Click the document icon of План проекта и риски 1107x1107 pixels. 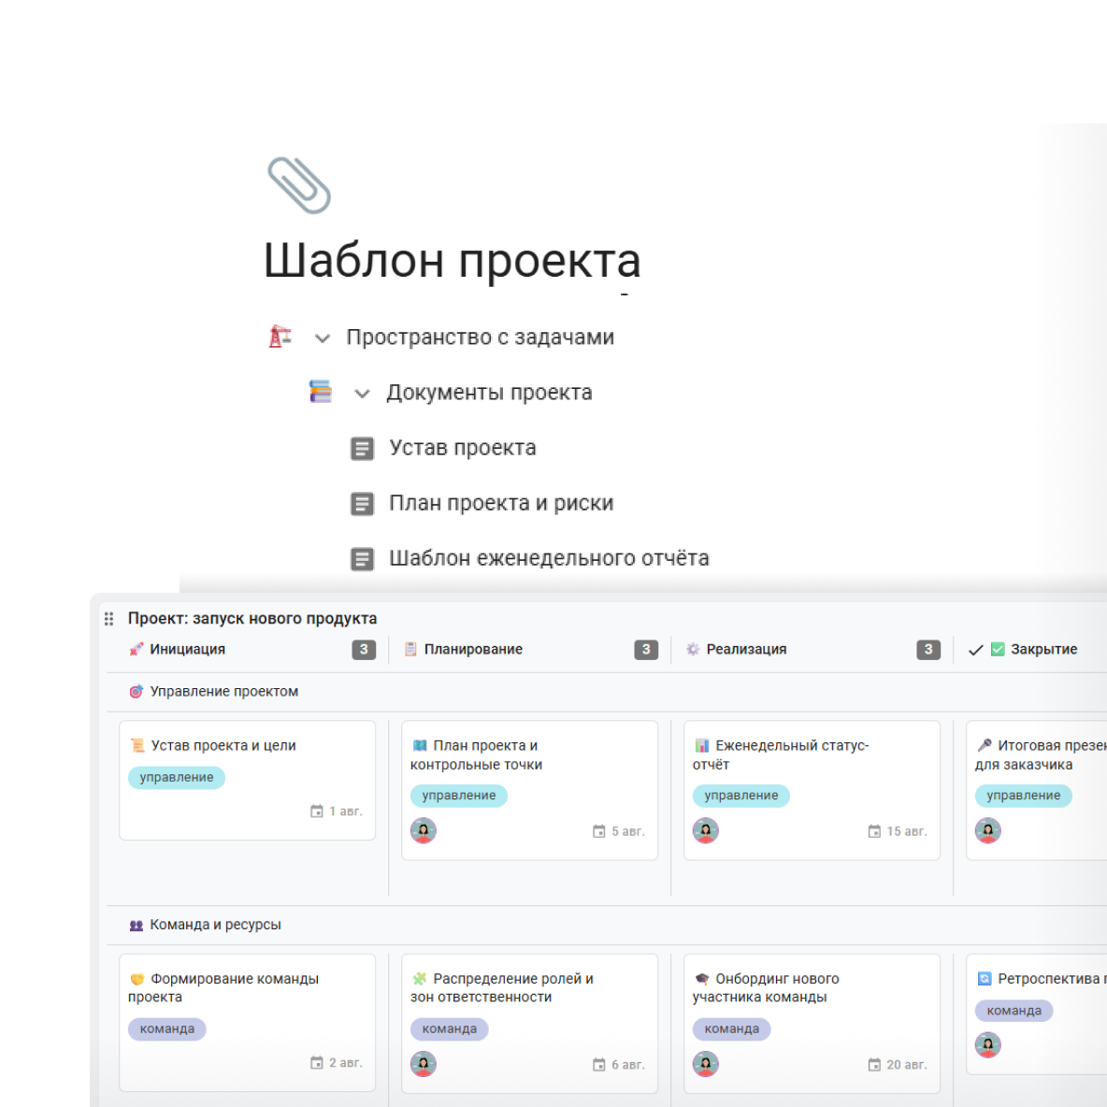[362, 503]
